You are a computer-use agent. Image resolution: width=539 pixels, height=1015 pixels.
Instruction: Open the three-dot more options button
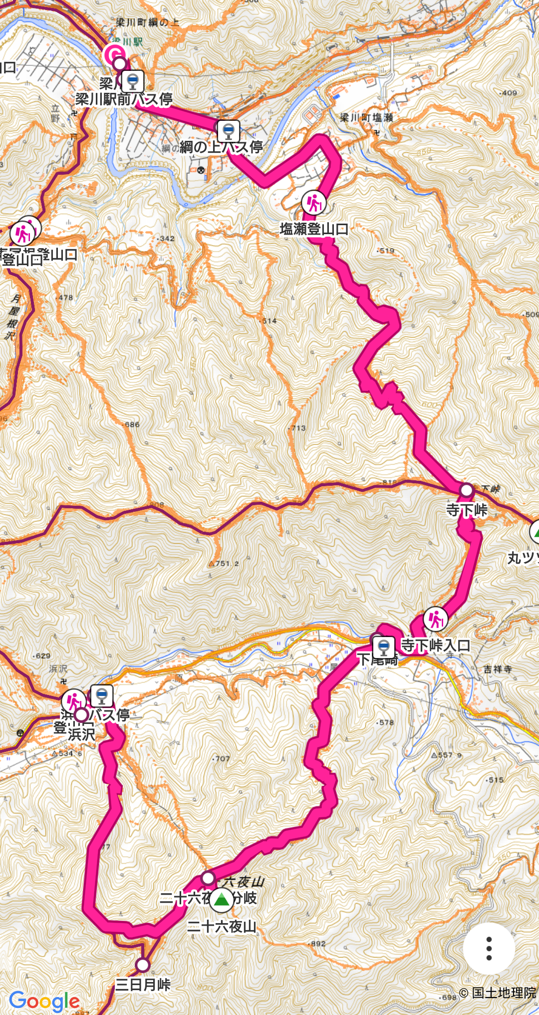click(x=489, y=948)
